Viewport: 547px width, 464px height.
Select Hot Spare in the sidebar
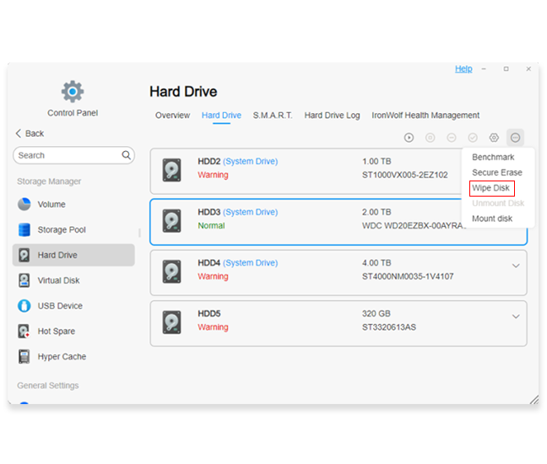[56, 332]
